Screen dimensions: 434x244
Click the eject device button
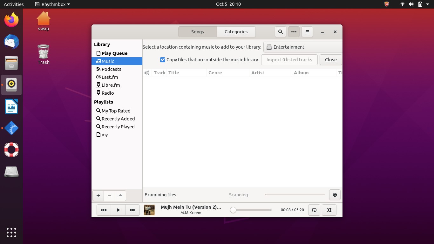tap(120, 196)
